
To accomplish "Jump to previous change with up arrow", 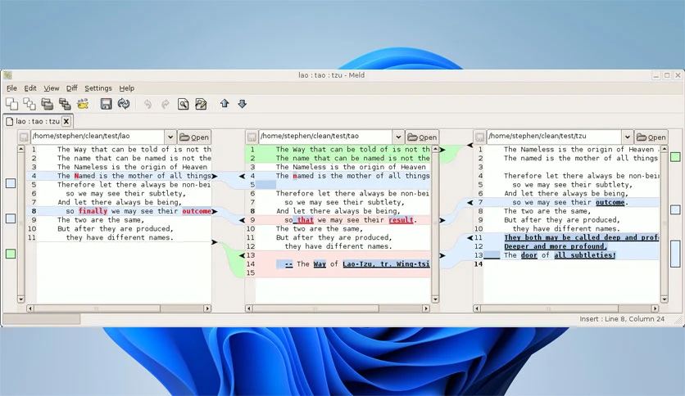I will click(225, 103).
